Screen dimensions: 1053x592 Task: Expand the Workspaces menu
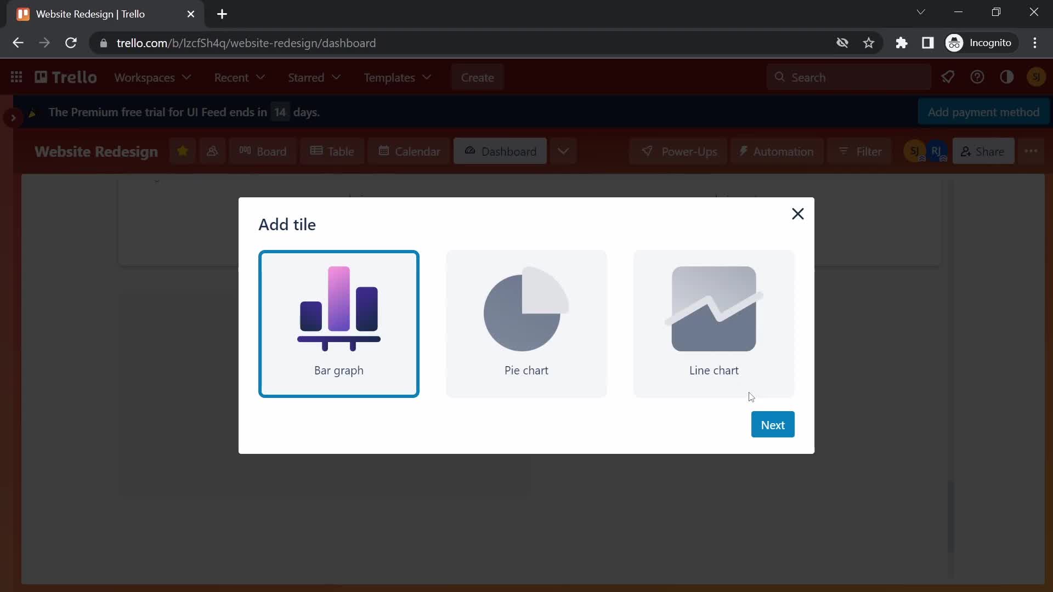[152, 77]
